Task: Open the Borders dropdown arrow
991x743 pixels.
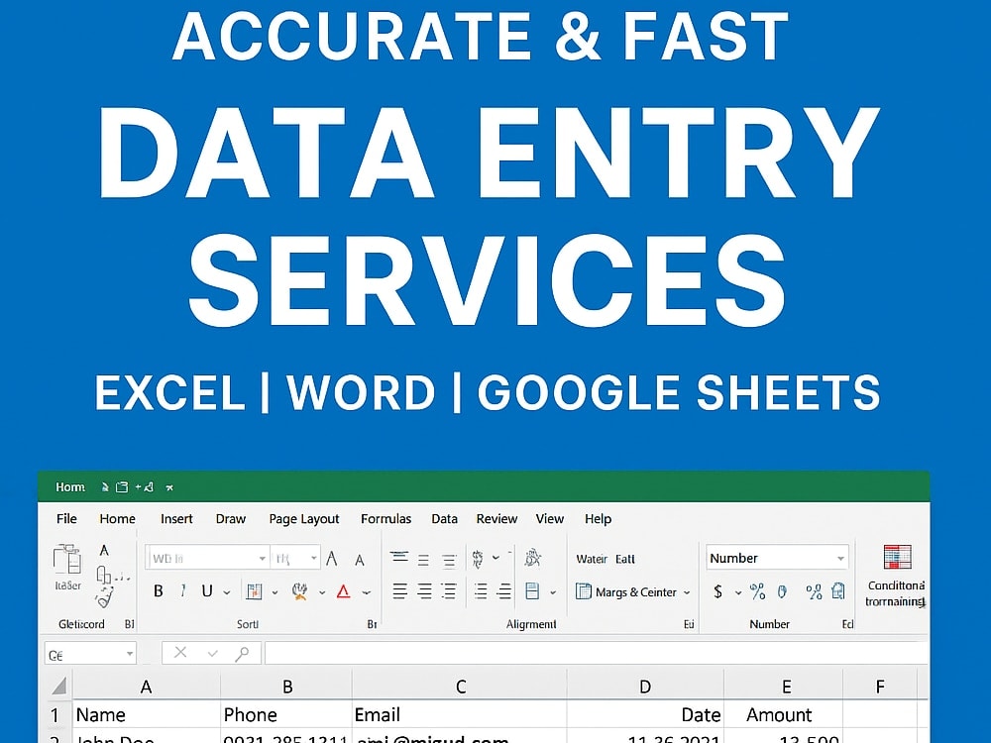Action: click(x=275, y=592)
